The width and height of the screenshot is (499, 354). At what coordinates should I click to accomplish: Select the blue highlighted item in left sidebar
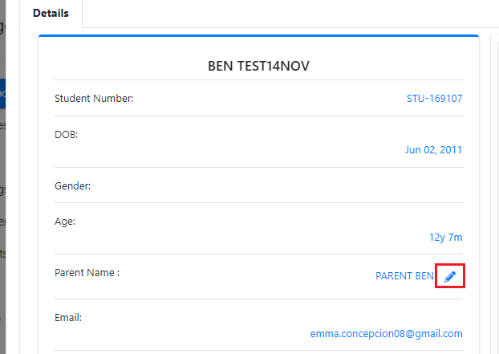pyautogui.click(x=3, y=94)
